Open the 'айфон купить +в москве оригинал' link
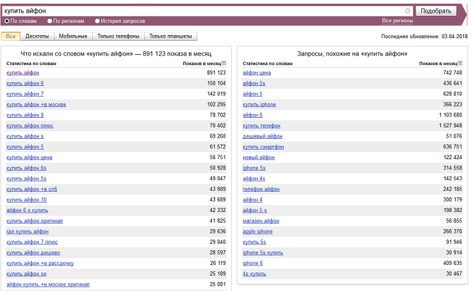This screenshot has height=291, width=471. click(x=48, y=285)
